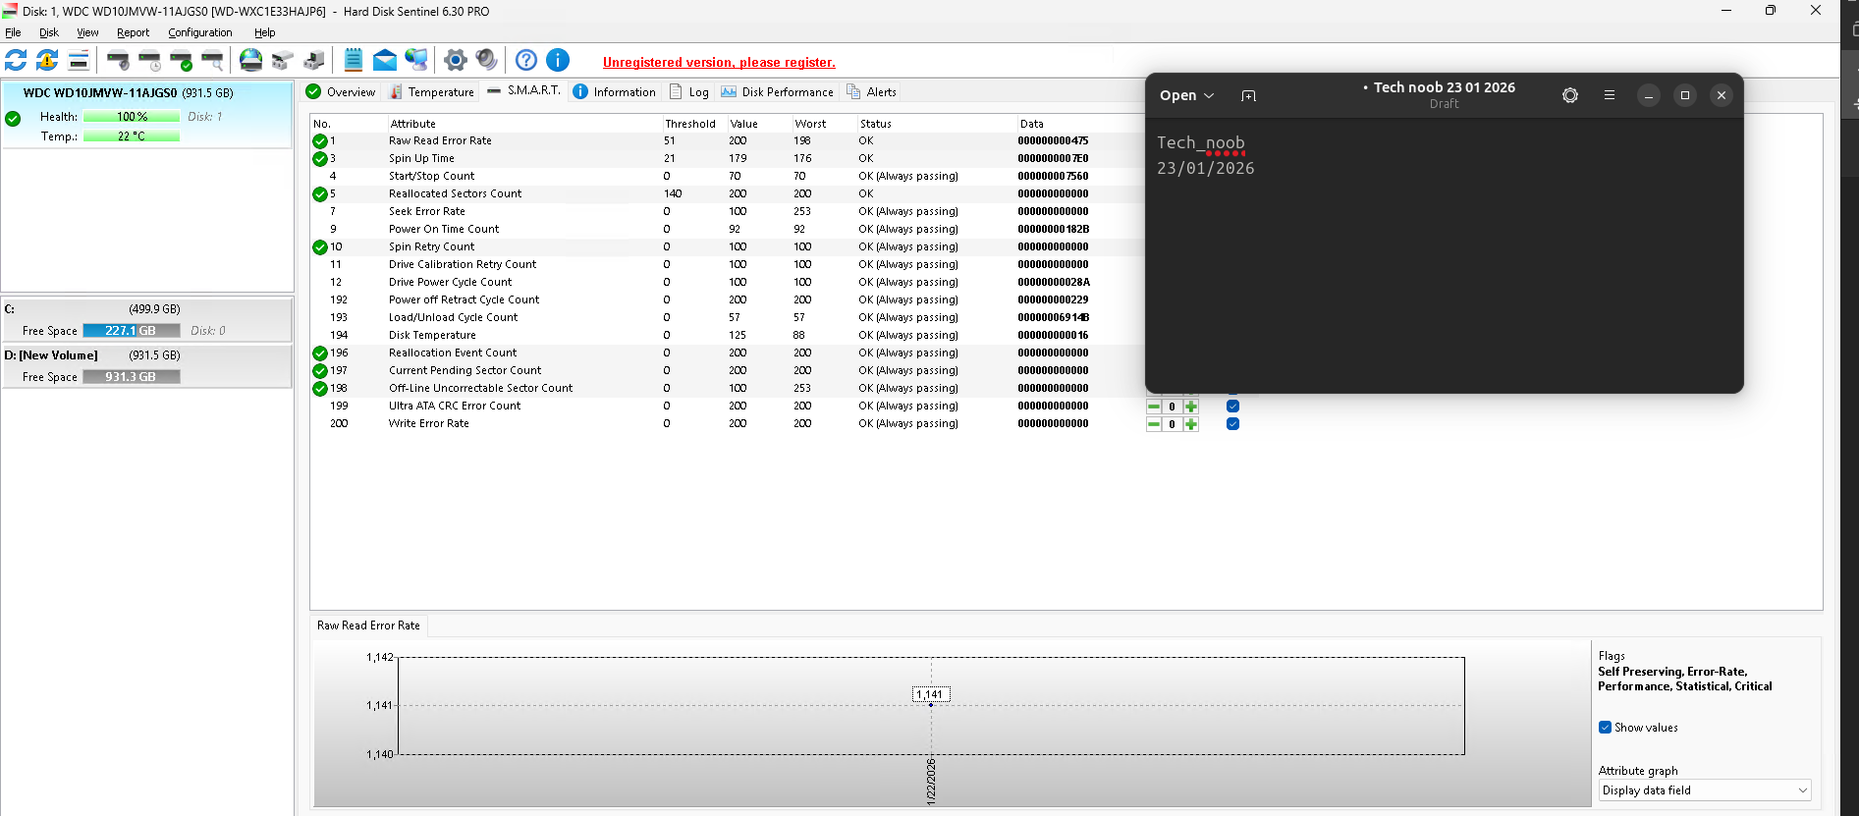Open the hamburger menu in text editor
Screen dimensions: 1859x816
click(x=1609, y=95)
